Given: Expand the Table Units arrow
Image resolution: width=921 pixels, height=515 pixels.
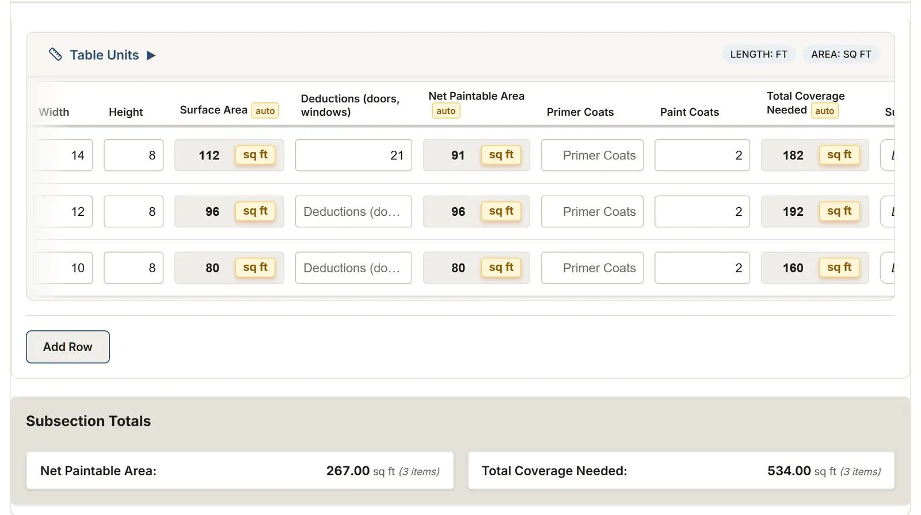Looking at the screenshot, I should pyautogui.click(x=151, y=55).
